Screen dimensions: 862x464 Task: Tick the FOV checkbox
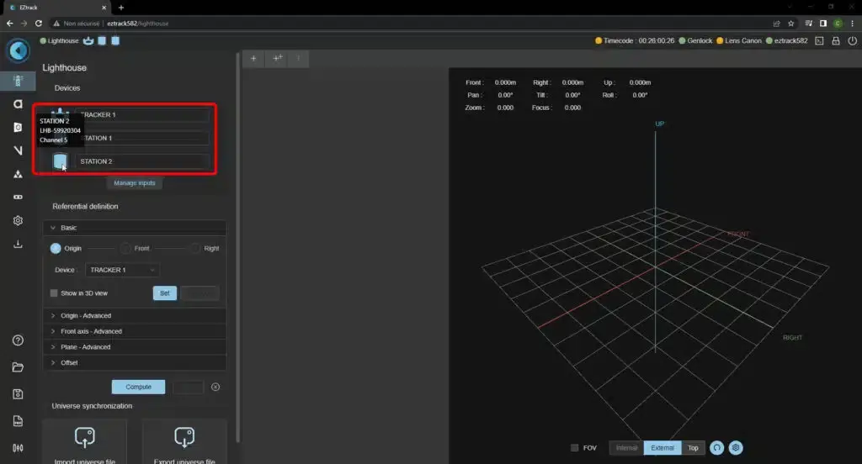coord(574,448)
